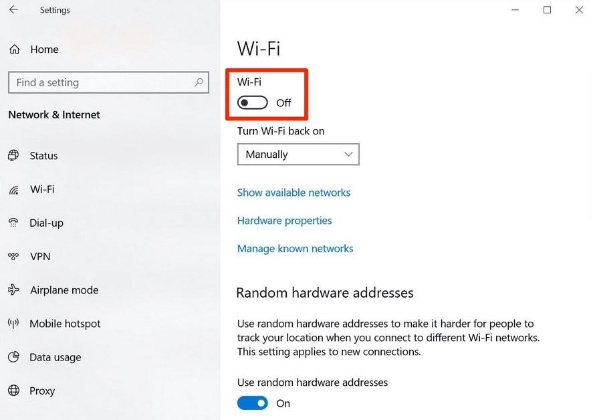This screenshot has height=420, width=591.
Task: Click the Find a setting search box
Action: (108, 82)
